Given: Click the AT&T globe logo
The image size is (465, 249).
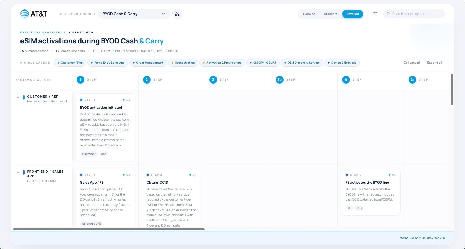Looking at the screenshot, I should point(25,14).
